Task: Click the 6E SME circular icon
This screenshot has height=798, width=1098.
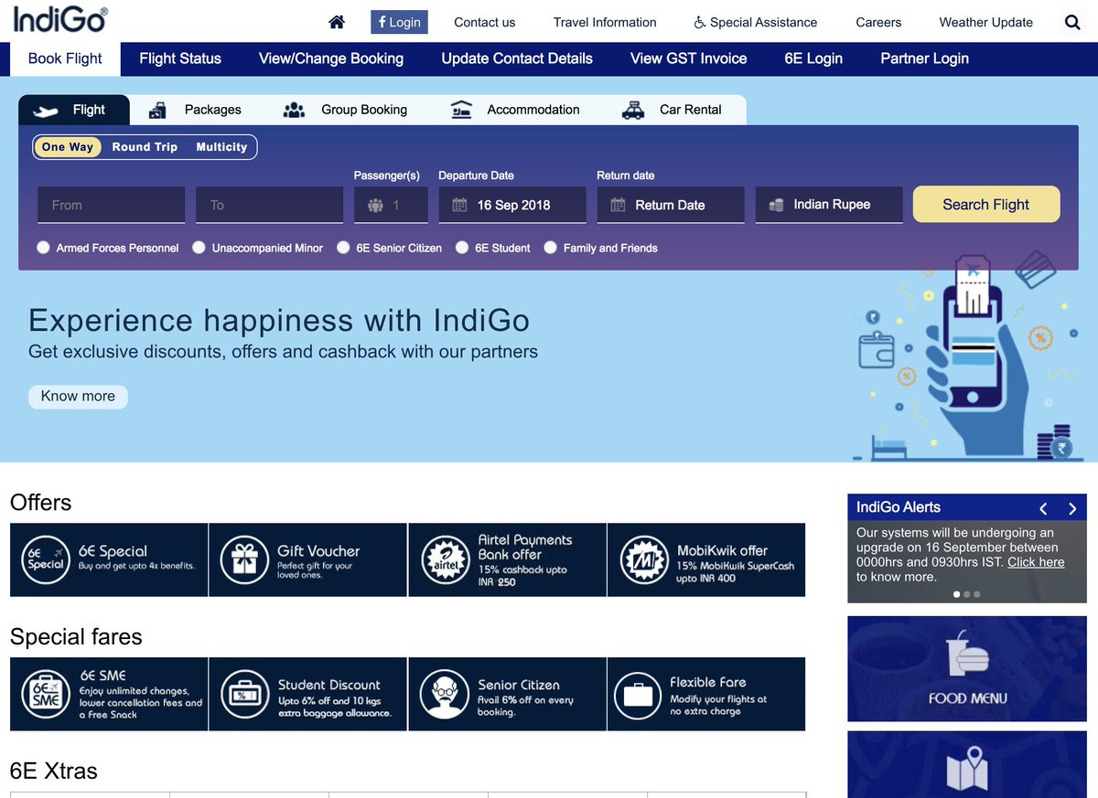Action: pyautogui.click(x=46, y=695)
